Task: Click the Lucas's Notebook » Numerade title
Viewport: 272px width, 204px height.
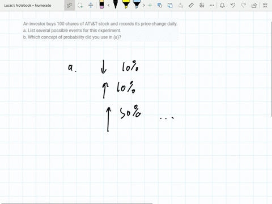Action: click(28, 6)
